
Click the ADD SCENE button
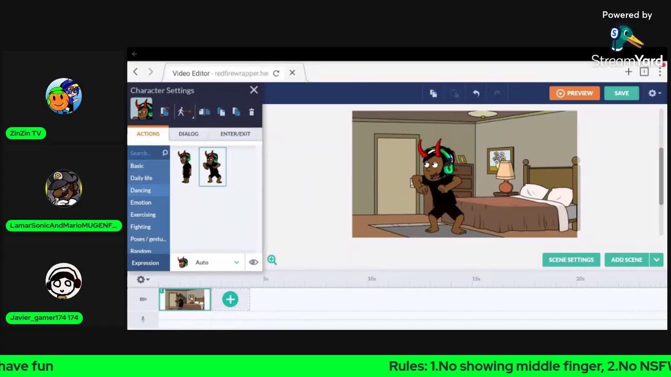(x=626, y=260)
